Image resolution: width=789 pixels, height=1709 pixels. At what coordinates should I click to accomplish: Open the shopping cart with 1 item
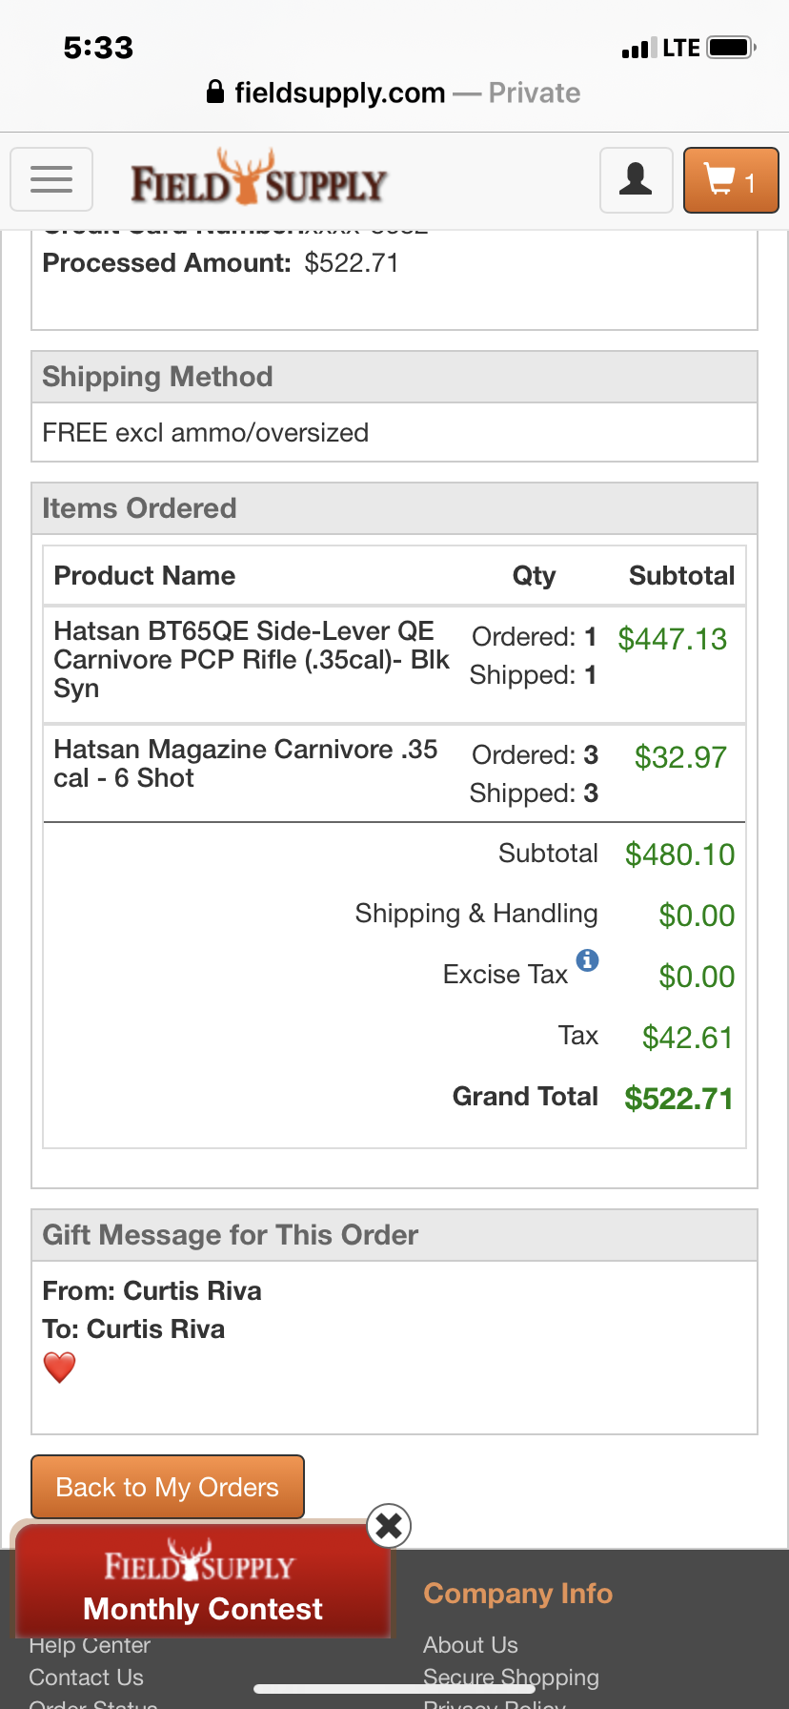tap(731, 179)
